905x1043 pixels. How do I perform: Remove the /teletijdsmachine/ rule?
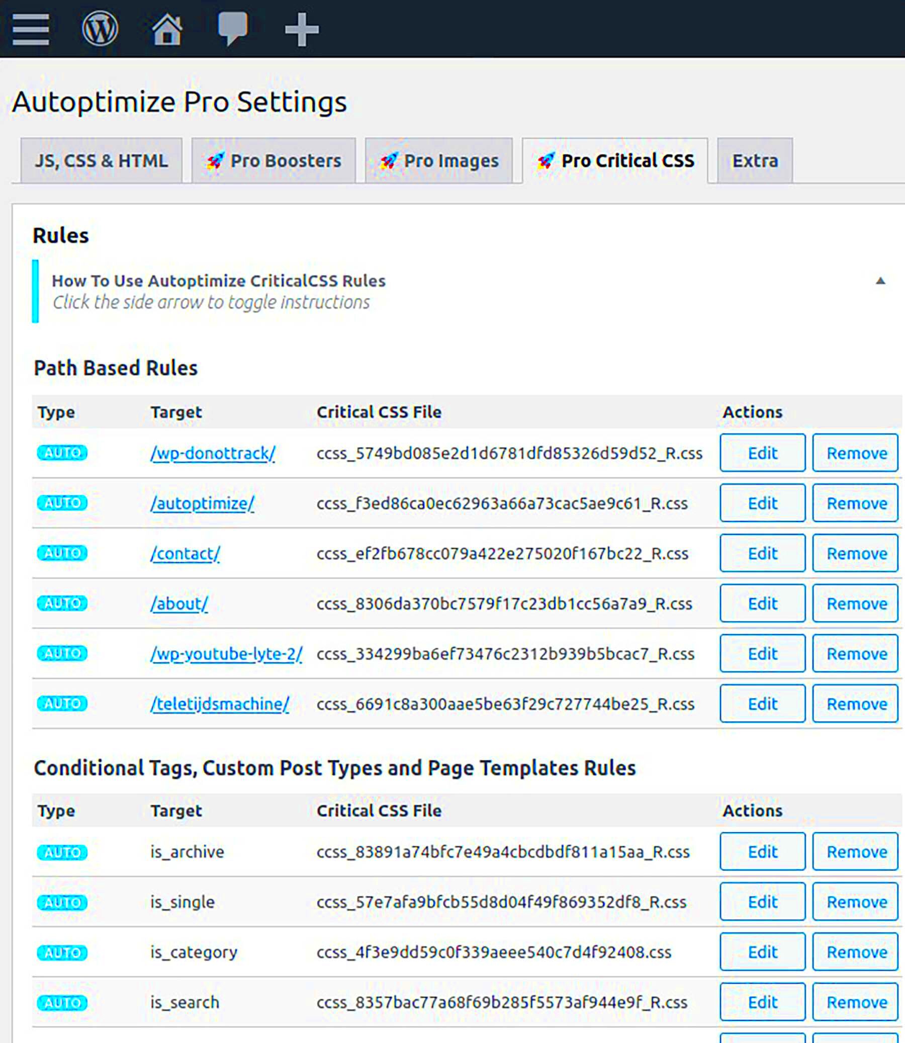pyautogui.click(x=856, y=704)
